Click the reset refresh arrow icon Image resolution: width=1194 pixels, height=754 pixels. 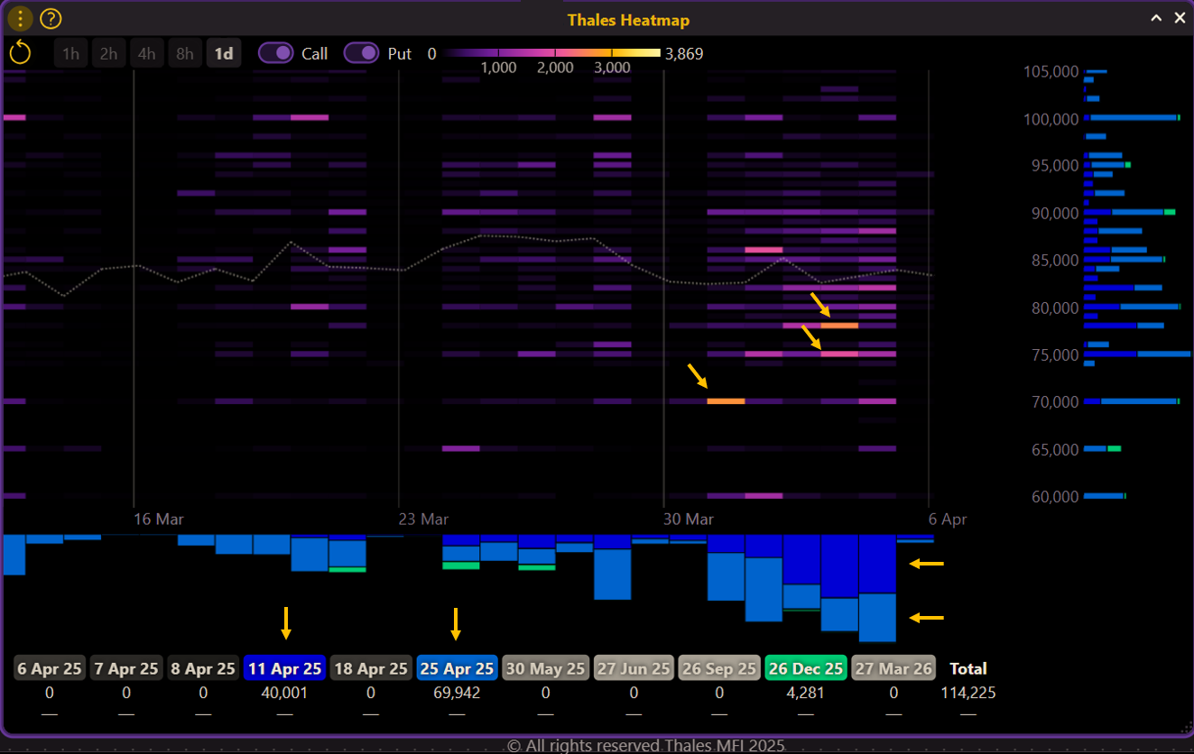[20, 53]
